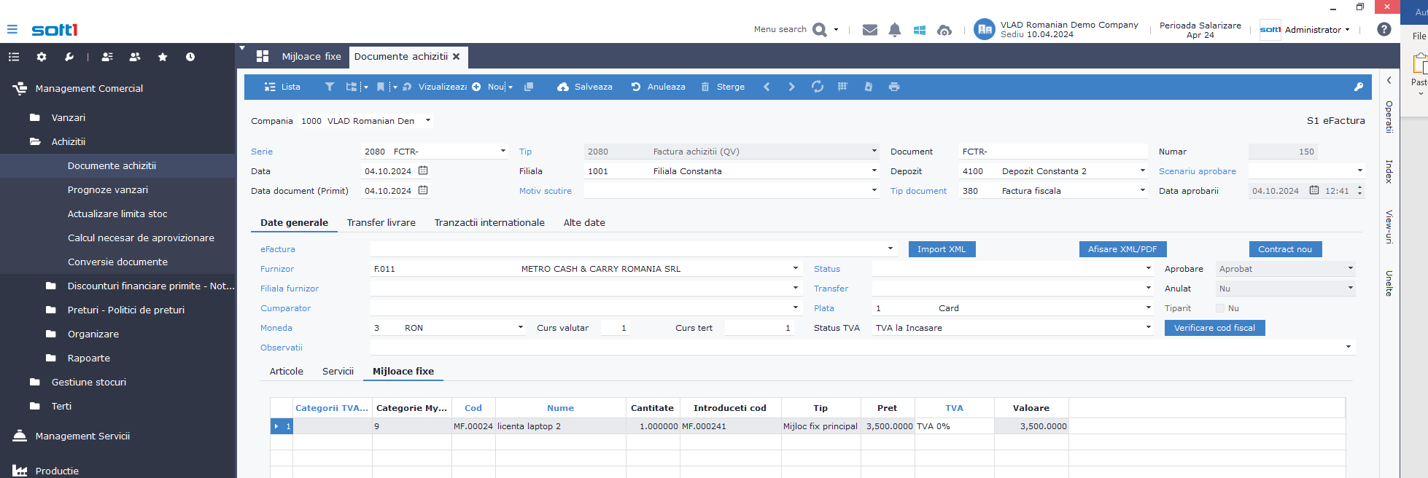Open the dashboard tiles icon beside Mijloace fixe tab

tap(263, 56)
